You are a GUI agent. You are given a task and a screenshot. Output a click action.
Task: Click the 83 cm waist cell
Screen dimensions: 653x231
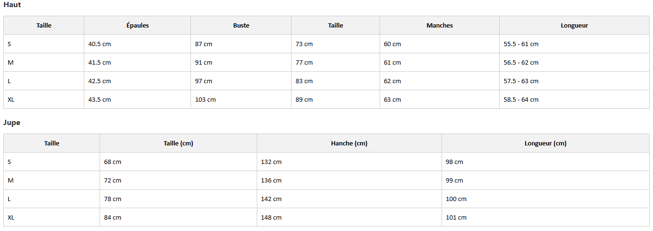click(304, 81)
